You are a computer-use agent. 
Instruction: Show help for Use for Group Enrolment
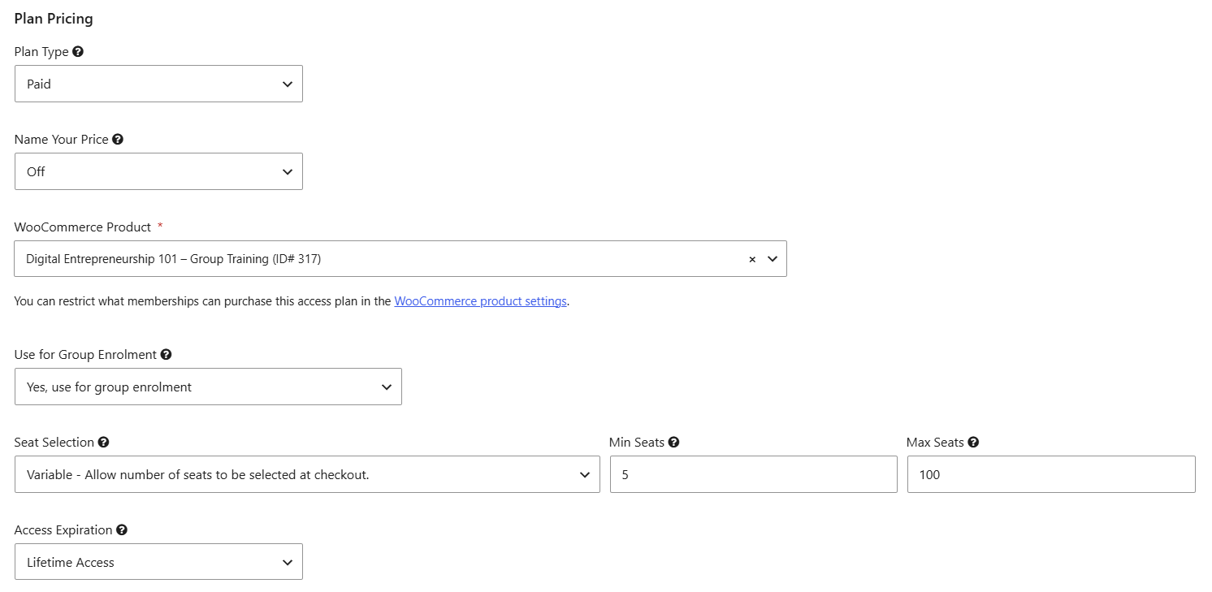(x=166, y=355)
